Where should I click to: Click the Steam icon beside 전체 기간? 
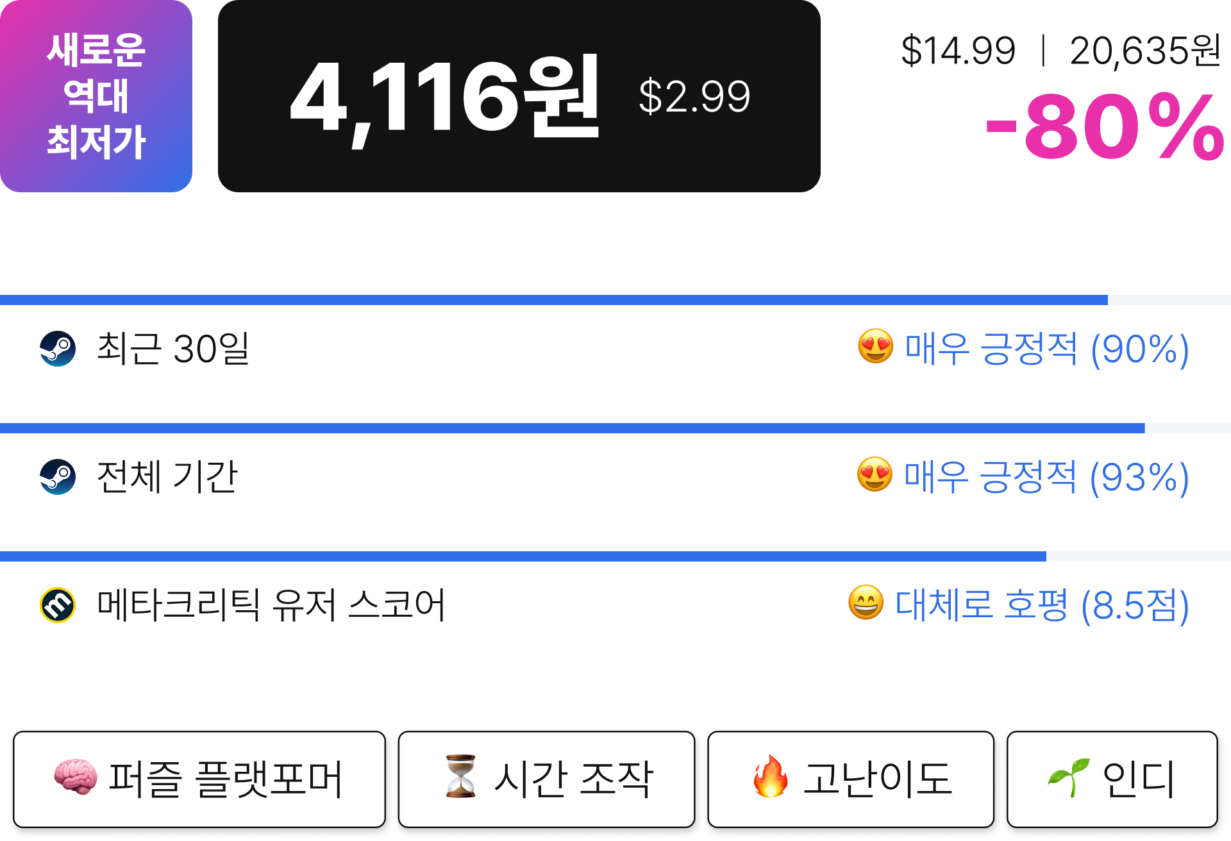[x=58, y=477]
